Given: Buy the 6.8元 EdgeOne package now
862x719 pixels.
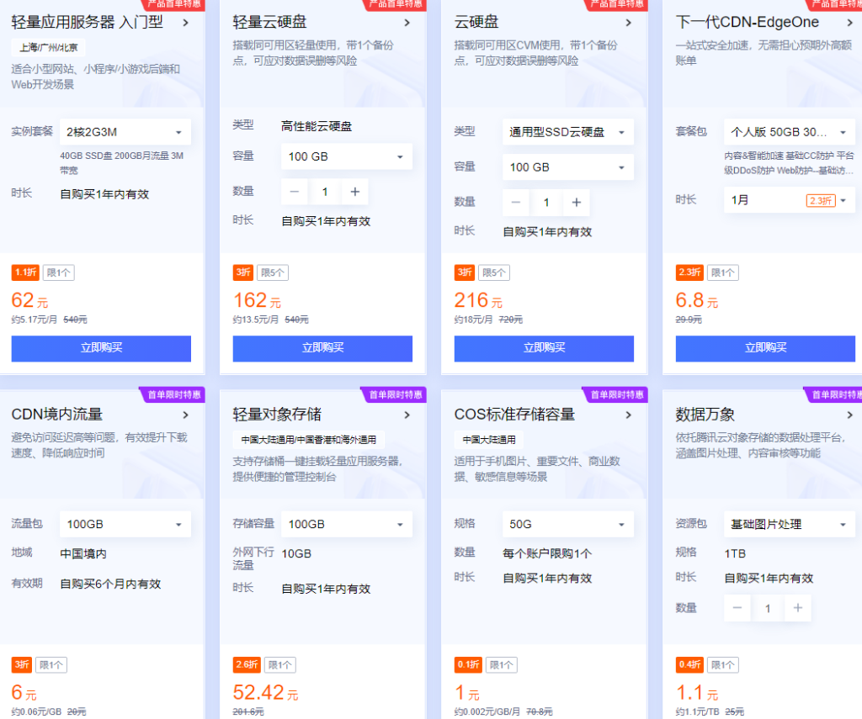Looking at the screenshot, I should 766,348.
